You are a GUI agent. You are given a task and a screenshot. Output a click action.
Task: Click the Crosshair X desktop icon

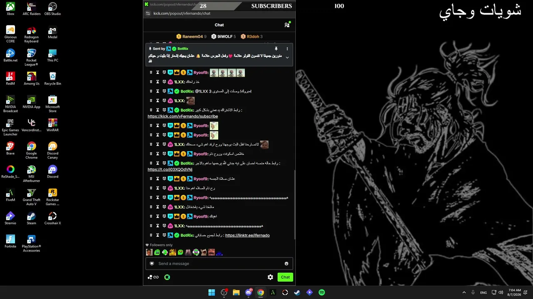coord(52,218)
